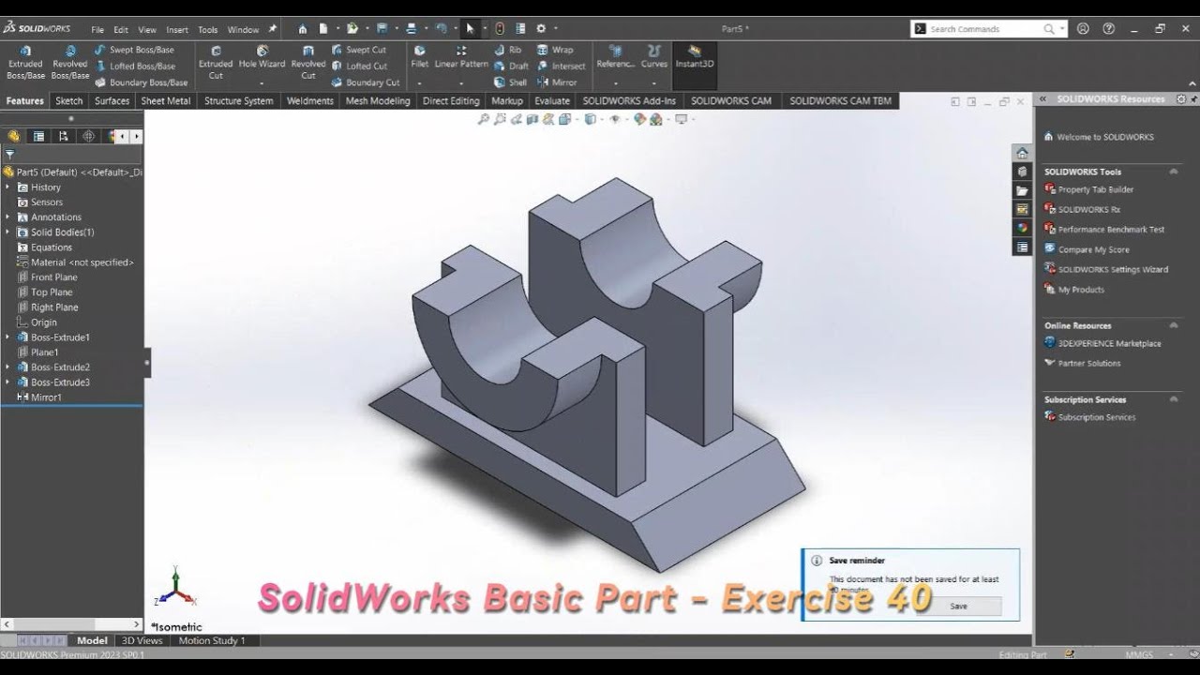Screen dimensions: 1200x675
Task: Click the Wrap feature tool
Action: coord(555,50)
